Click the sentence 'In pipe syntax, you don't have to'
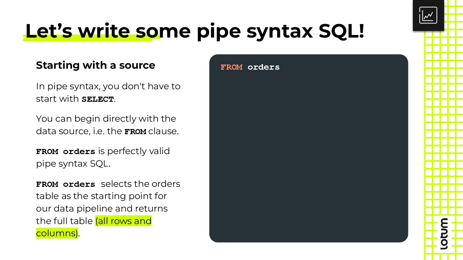This screenshot has width=463, height=260. (x=108, y=86)
